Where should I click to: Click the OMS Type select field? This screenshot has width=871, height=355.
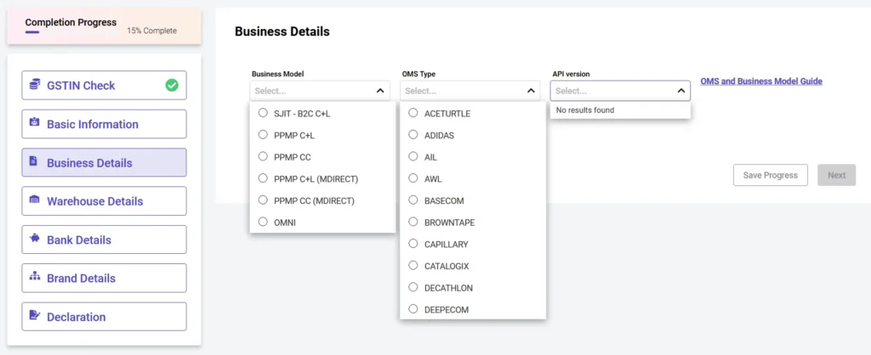point(470,90)
